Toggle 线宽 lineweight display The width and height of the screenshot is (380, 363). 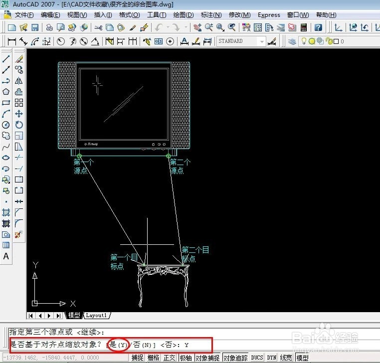pyautogui.click(x=286, y=358)
